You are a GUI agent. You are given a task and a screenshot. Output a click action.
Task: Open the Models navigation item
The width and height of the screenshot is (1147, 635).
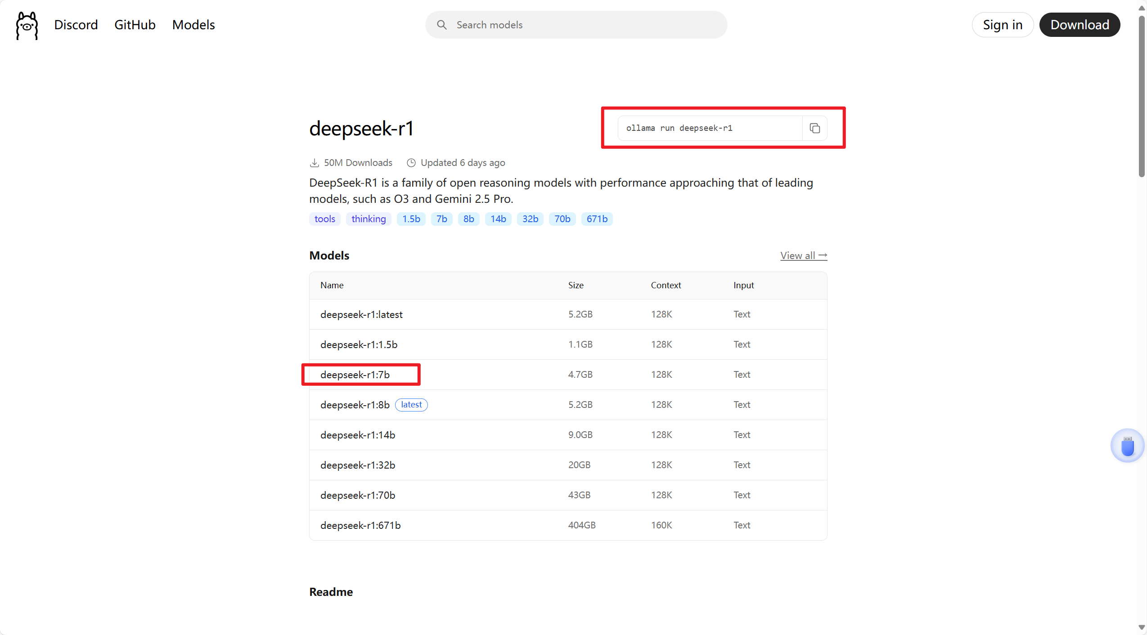(x=193, y=25)
